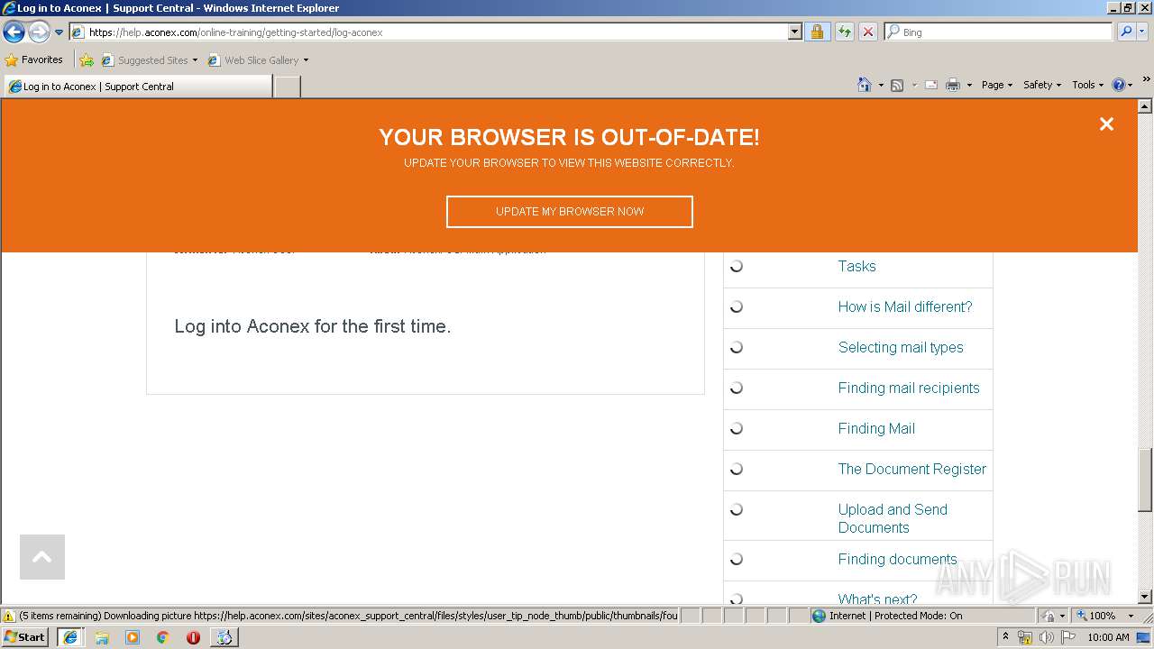1154x649 pixels.
Task: Click the scroll-to-top arrow button
Action: coord(42,557)
